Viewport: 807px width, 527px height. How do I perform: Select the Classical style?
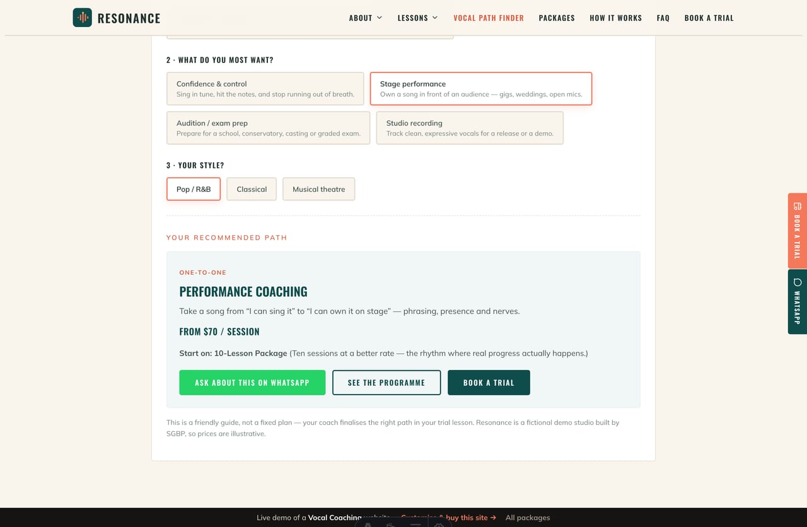point(252,189)
